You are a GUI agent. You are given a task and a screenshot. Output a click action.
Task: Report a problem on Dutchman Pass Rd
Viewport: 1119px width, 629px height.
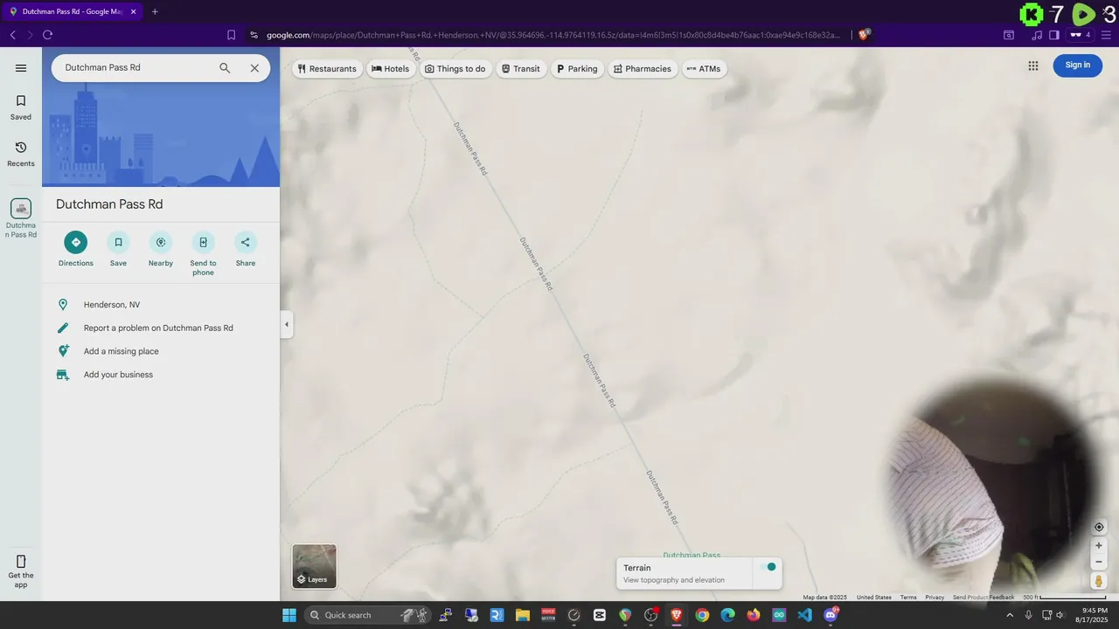tap(161, 328)
